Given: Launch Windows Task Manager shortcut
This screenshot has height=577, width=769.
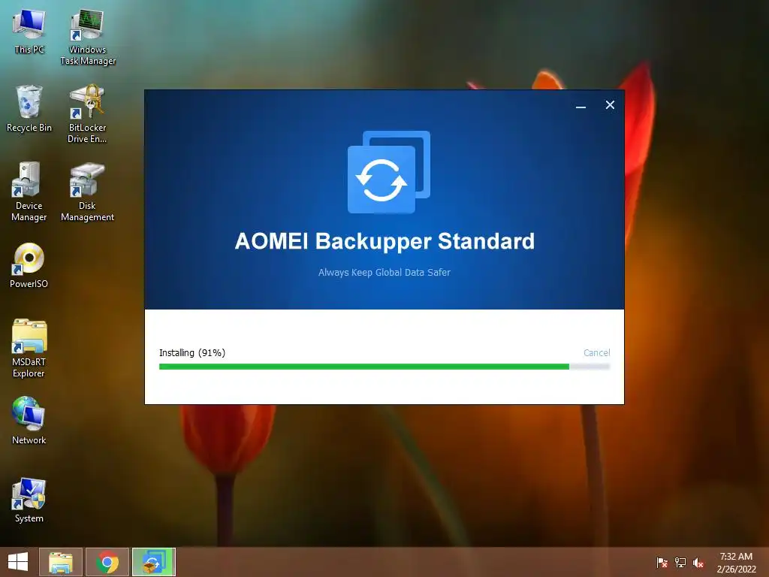Looking at the screenshot, I should 87,36.
